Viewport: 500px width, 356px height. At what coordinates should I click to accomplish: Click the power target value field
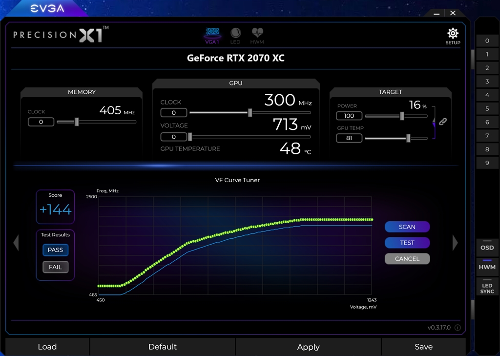[x=349, y=116]
